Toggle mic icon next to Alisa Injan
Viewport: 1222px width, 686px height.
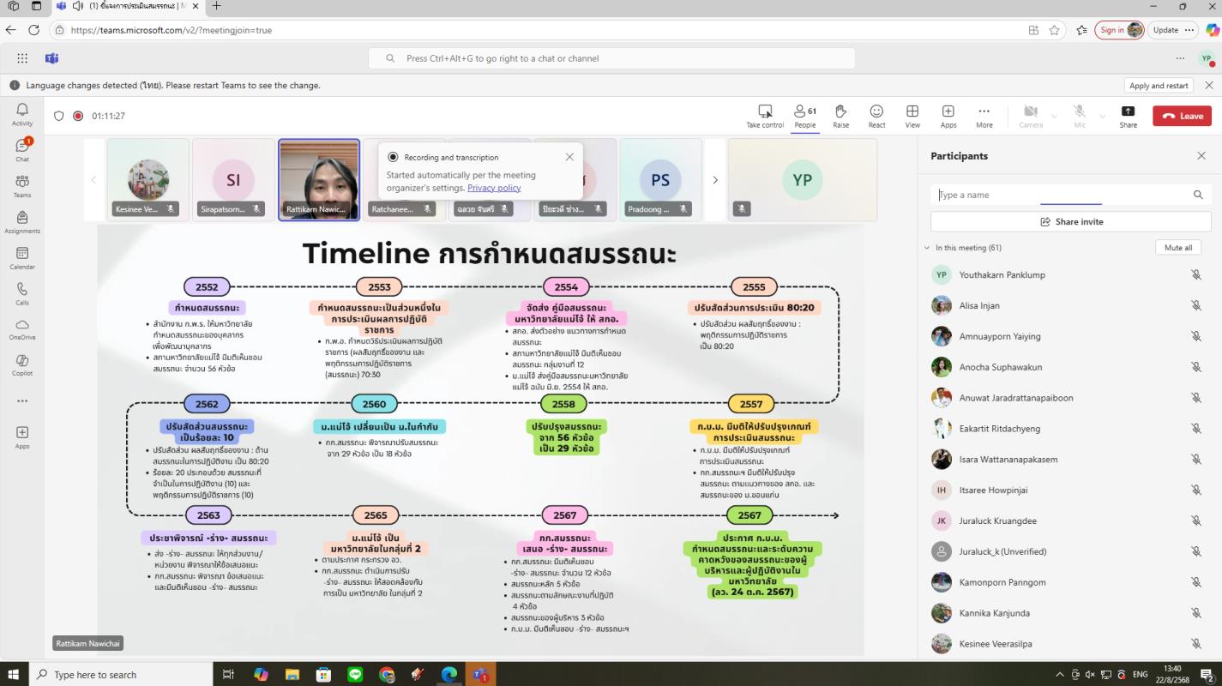(1195, 306)
